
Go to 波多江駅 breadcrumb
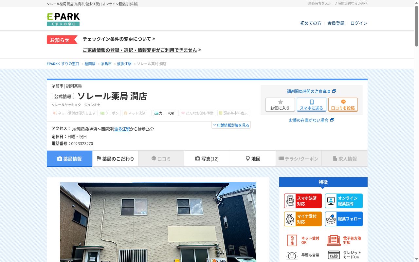pyautogui.click(x=124, y=64)
